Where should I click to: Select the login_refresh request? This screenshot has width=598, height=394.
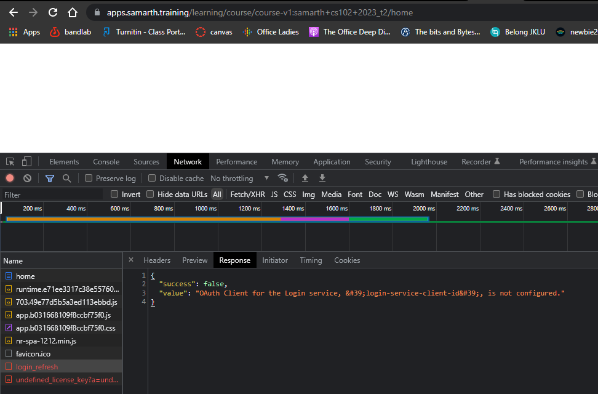tap(37, 367)
